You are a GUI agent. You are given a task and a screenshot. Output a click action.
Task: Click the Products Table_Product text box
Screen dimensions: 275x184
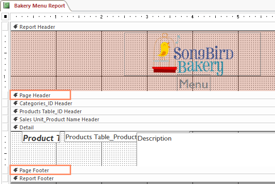[101, 137]
